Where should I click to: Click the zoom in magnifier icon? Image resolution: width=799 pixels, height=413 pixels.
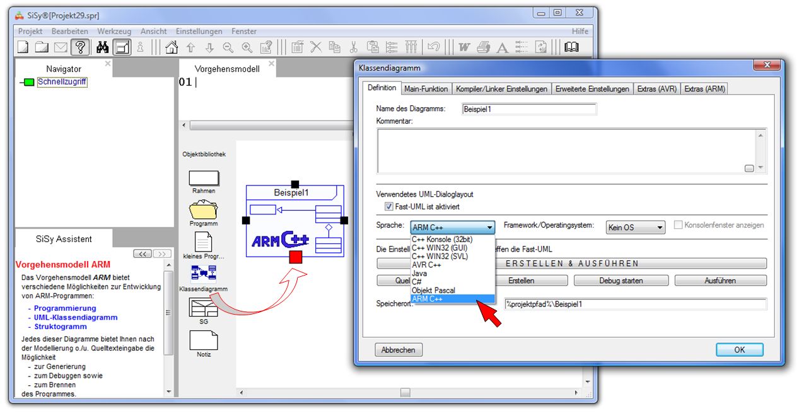pyautogui.click(x=247, y=47)
